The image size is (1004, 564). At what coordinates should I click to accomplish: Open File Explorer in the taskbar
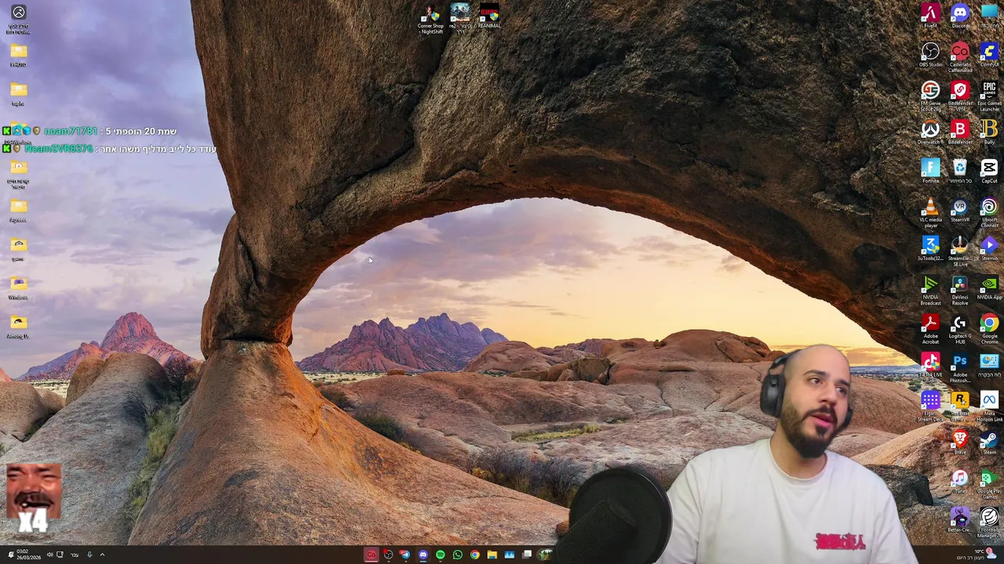pyautogui.click(x=492, y=555)
